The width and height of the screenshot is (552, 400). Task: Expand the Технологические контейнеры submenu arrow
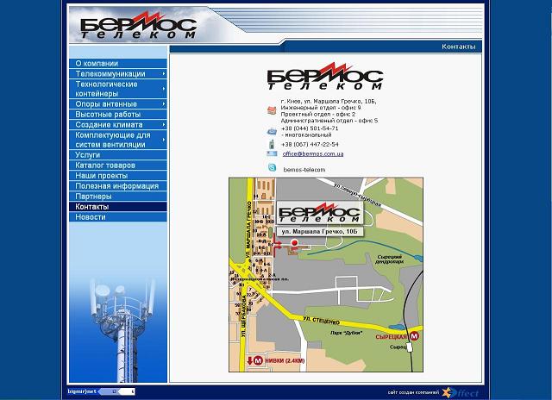pos(164,89)
